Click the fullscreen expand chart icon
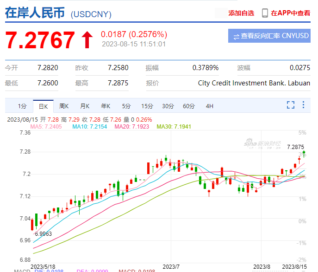Image resolution: width=318 pixels, height=272 pixels. [290, 105]
